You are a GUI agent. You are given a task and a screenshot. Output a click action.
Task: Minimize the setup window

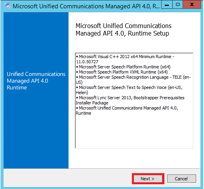(167, 5)
